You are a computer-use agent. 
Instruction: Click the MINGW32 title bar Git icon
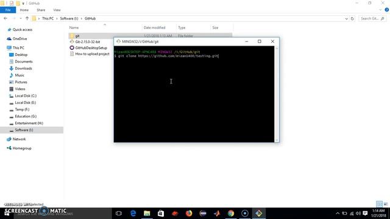tap(118, 41)
